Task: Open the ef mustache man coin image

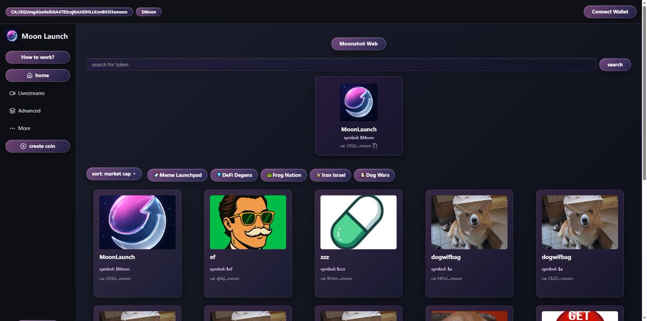Action: pyautogui.click(x=248, y=222)
